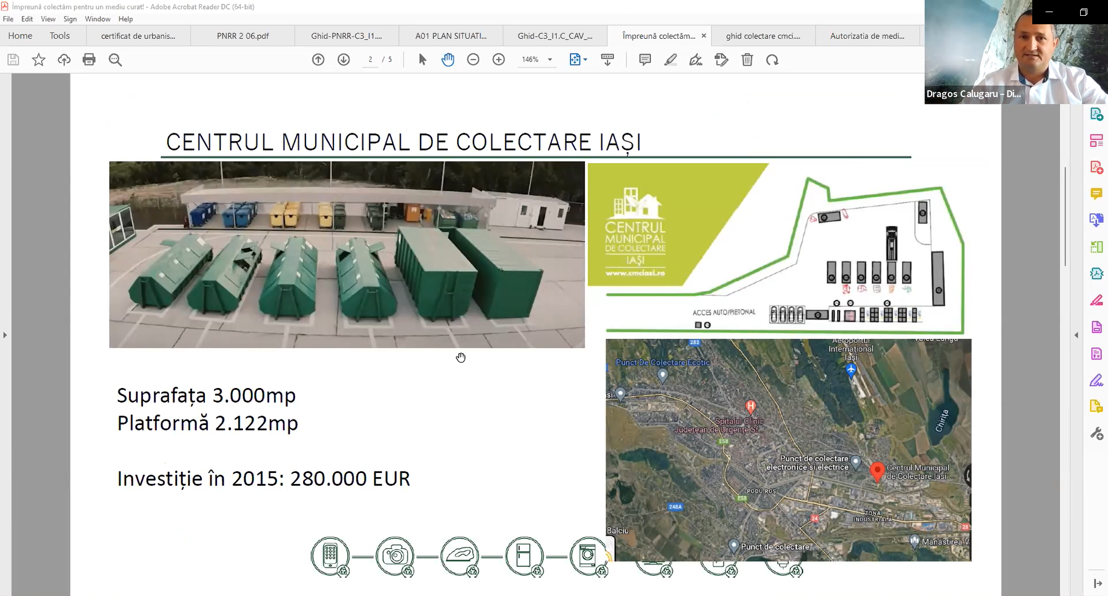Image resolution: width=1108 pixels, height=596 pixels.
Task: Open yellow protect file sidebar tool
Action: coord(1096,407)
